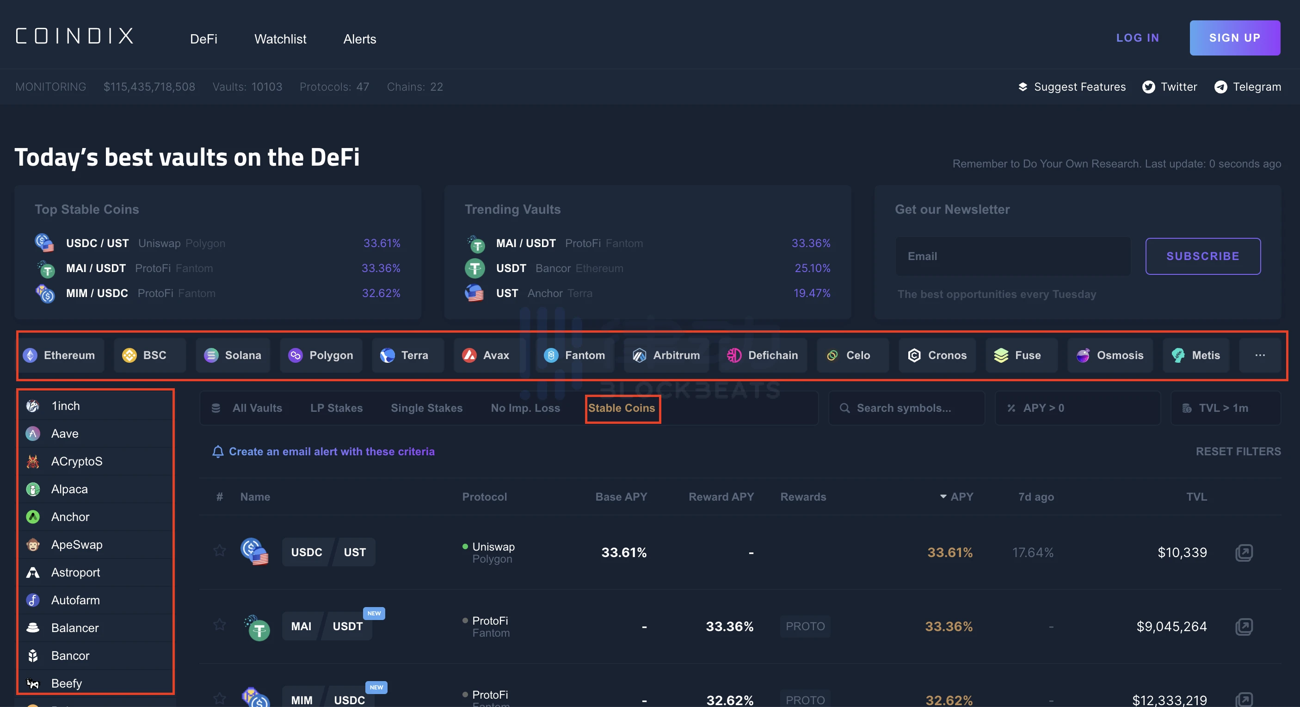Toggle the Stable Coins filter tab

click(621, 408)
